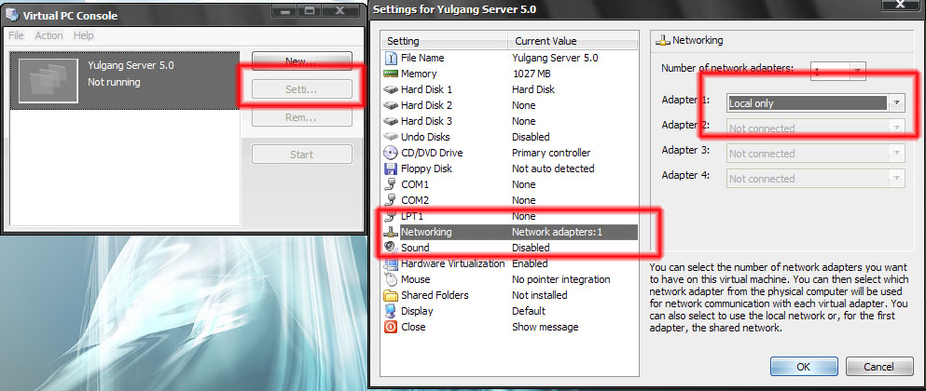Screen dimensions: 926x391
Task: Click the Sound speaker icon
Action: 391,248
